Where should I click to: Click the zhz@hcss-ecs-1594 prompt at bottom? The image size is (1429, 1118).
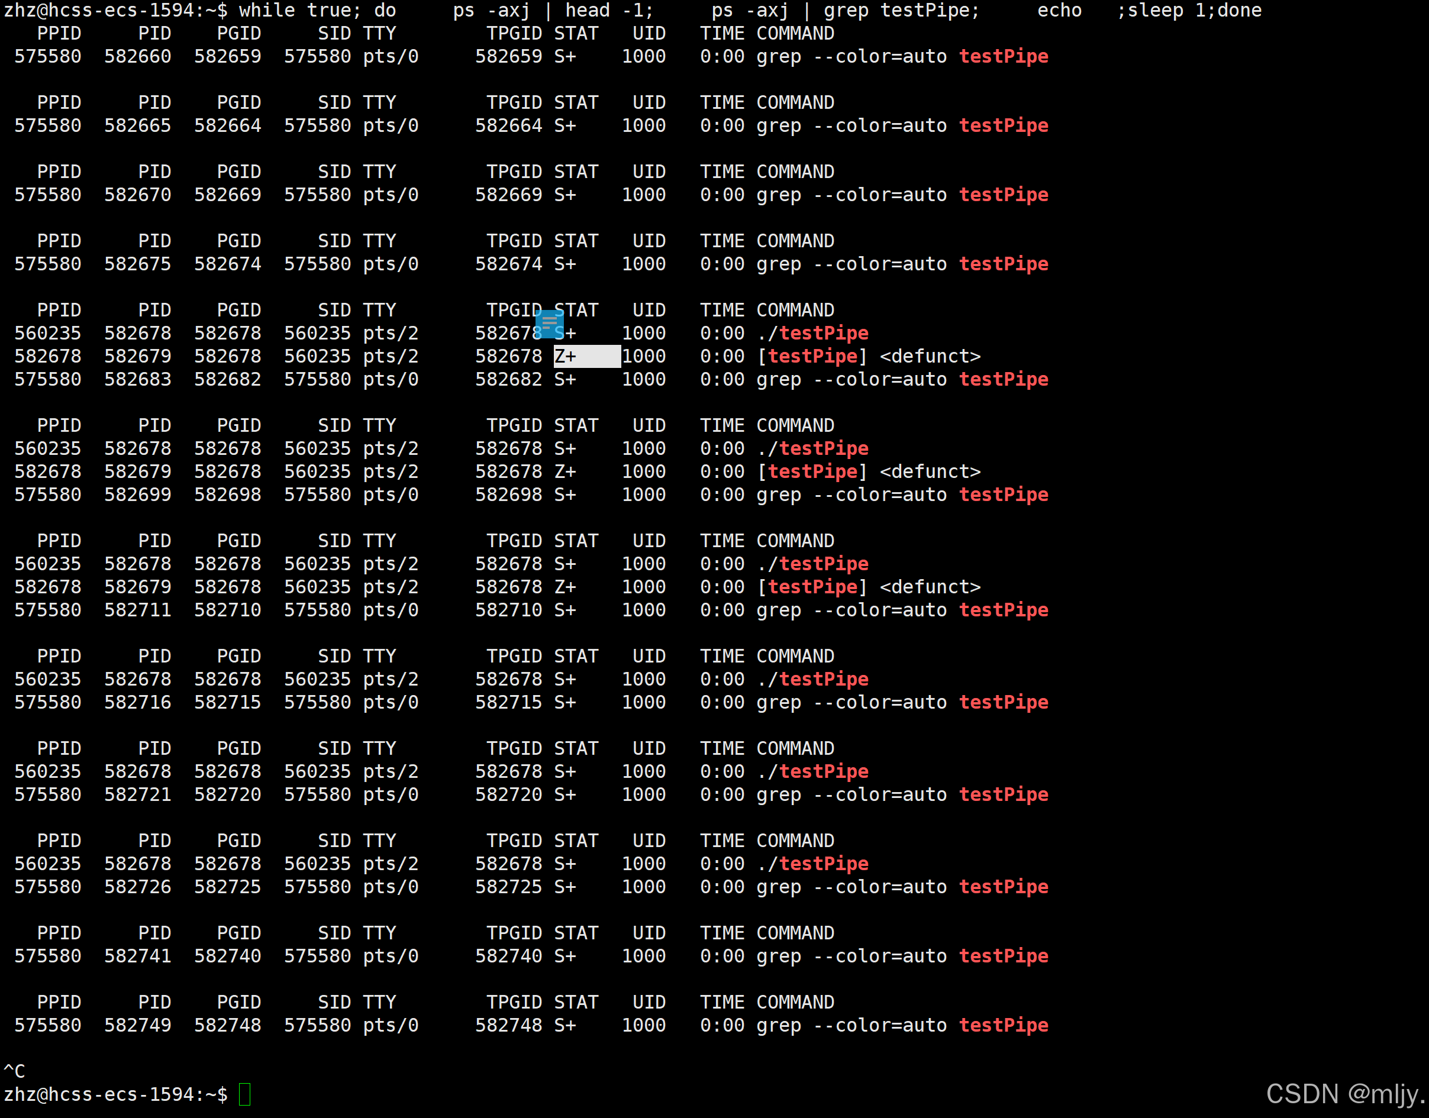(x=115, y=1094)
